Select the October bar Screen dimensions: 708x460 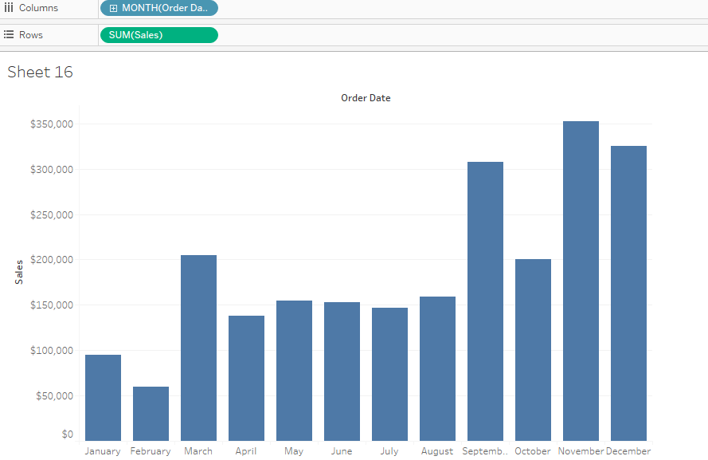(534, 350)
